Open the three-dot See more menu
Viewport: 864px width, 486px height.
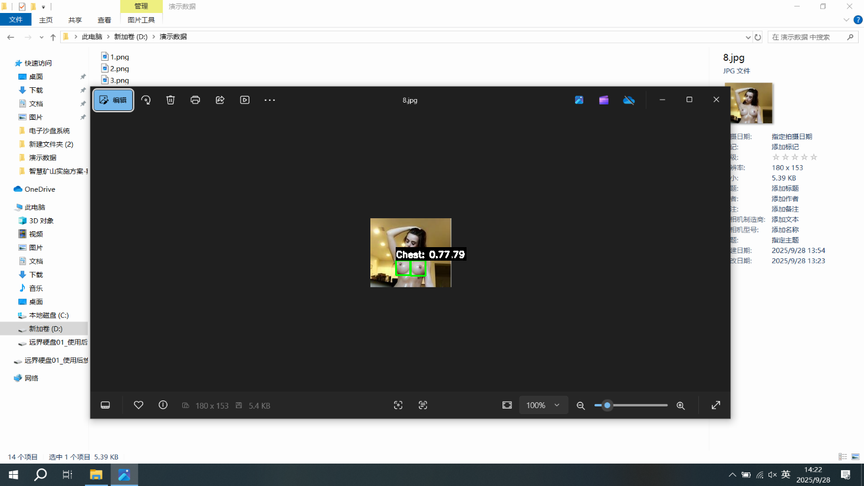[x=270, y=100]
